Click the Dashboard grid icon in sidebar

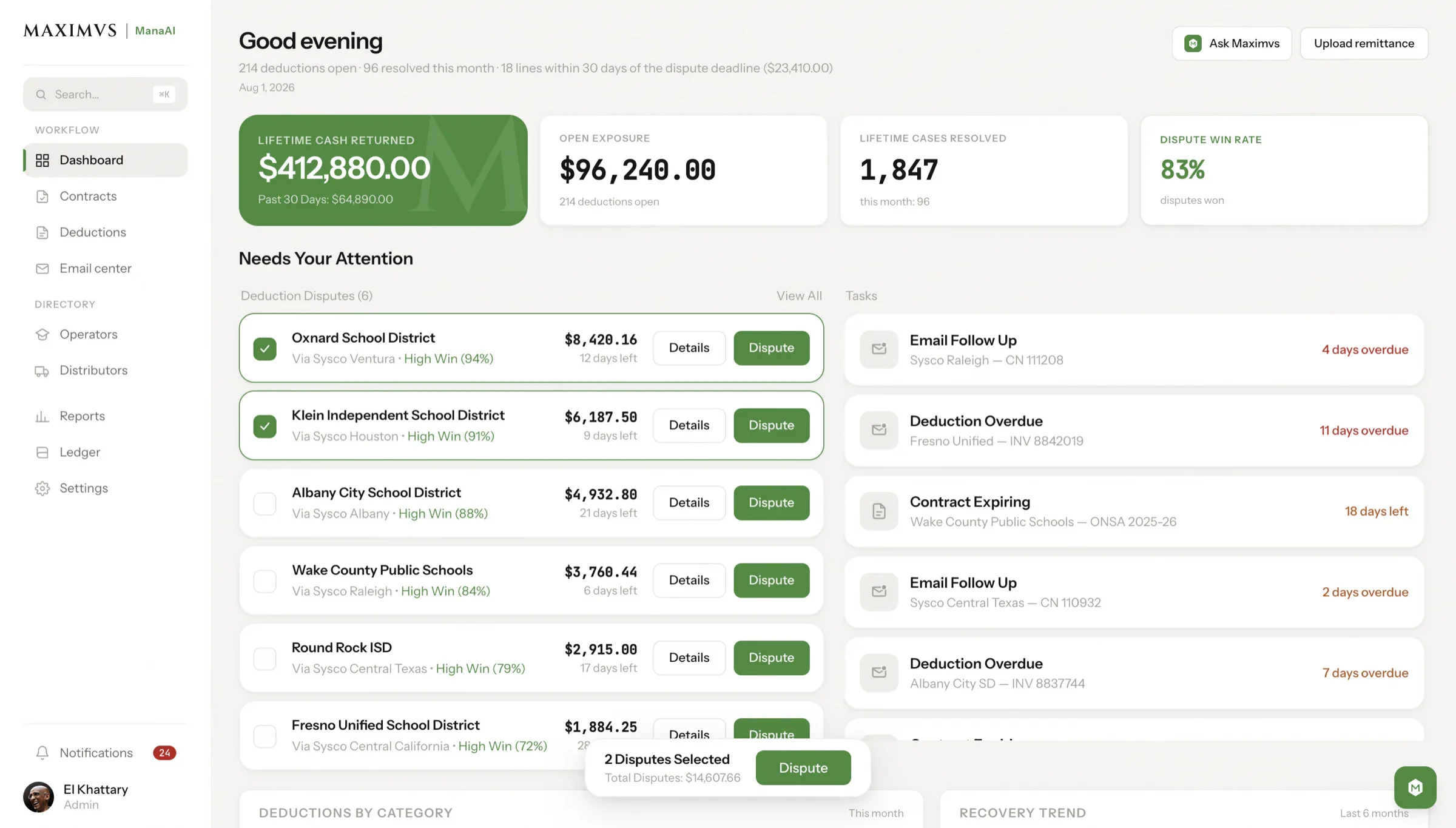coord(42,160)
